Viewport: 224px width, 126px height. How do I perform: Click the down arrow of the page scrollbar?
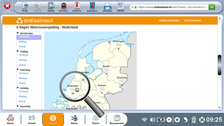[220, 108]
